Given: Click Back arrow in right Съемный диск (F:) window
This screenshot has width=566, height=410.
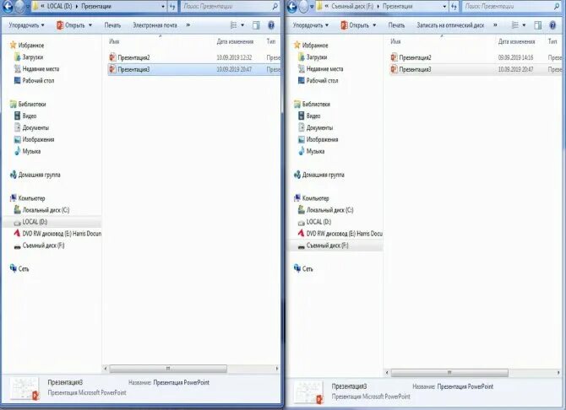Looking at the screenshot, I should 292,6.
